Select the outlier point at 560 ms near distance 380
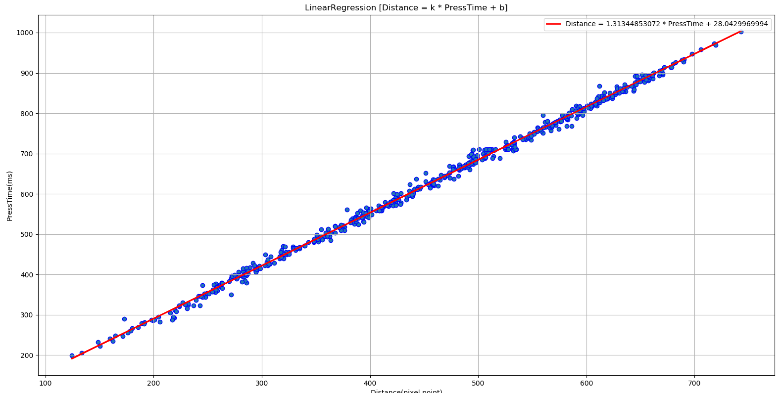Screen dimensions: 782x393 347,210
